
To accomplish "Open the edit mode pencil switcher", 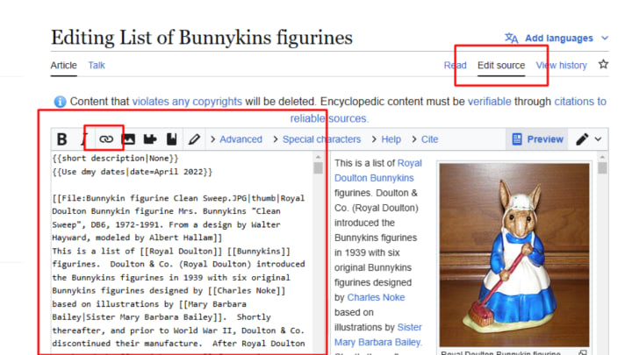I will [x=588, y=139].
